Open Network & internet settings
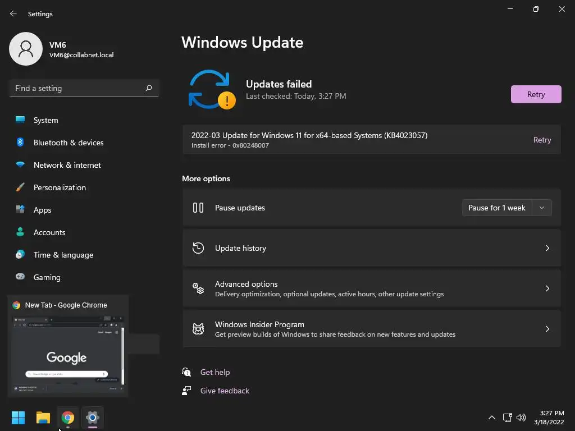Screen dimensions: 575x431 [x=67, y=165]
